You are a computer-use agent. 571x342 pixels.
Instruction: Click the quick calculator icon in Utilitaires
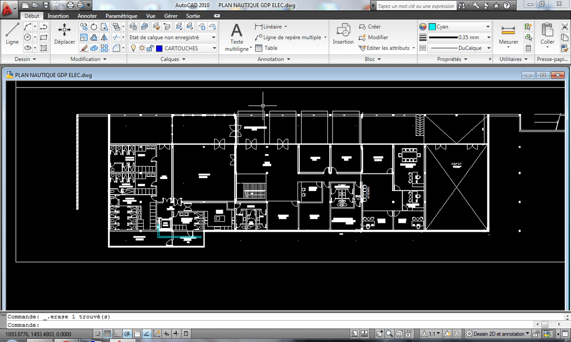point(528,48)
